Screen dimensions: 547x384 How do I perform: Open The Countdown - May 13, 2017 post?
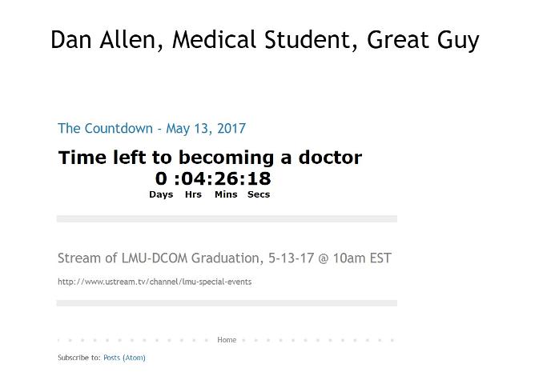point(151,129)
